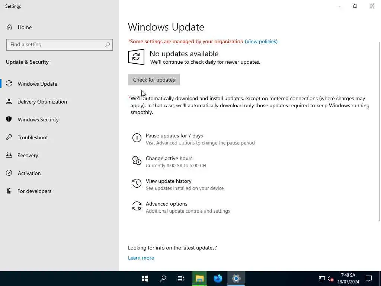Click 'Looking for info on the latest updates?' text

click(172, 248)
